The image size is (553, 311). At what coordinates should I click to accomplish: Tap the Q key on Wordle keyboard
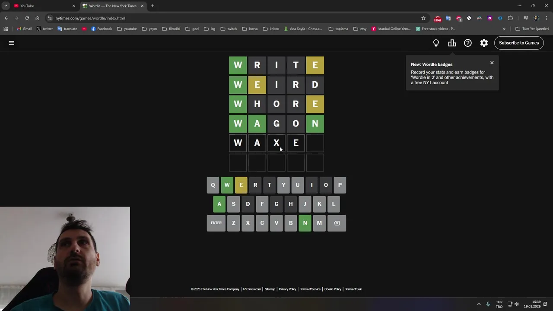point(213,185)
